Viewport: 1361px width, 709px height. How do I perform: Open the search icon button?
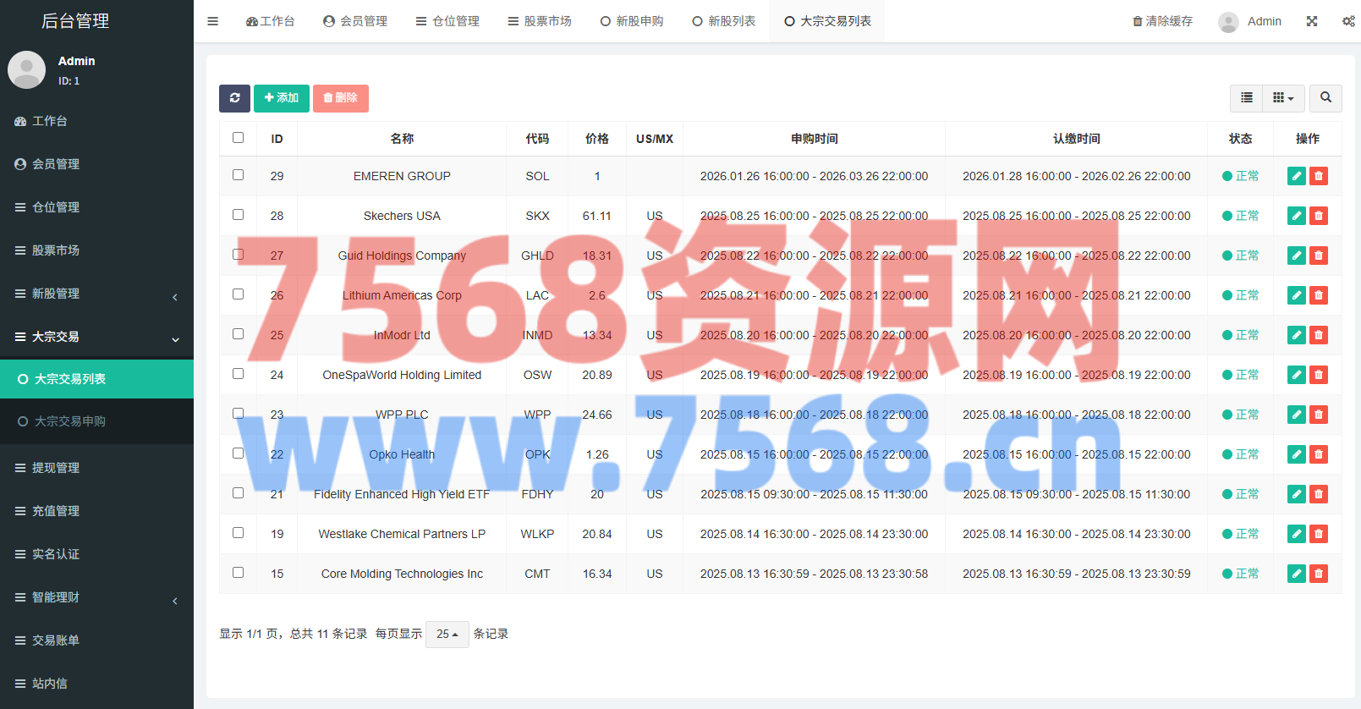(x=1325, y=98)
